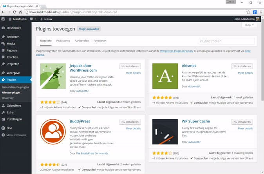
Task: Click Automattic author link under Jetpack
Action: (x=82, y=91)
